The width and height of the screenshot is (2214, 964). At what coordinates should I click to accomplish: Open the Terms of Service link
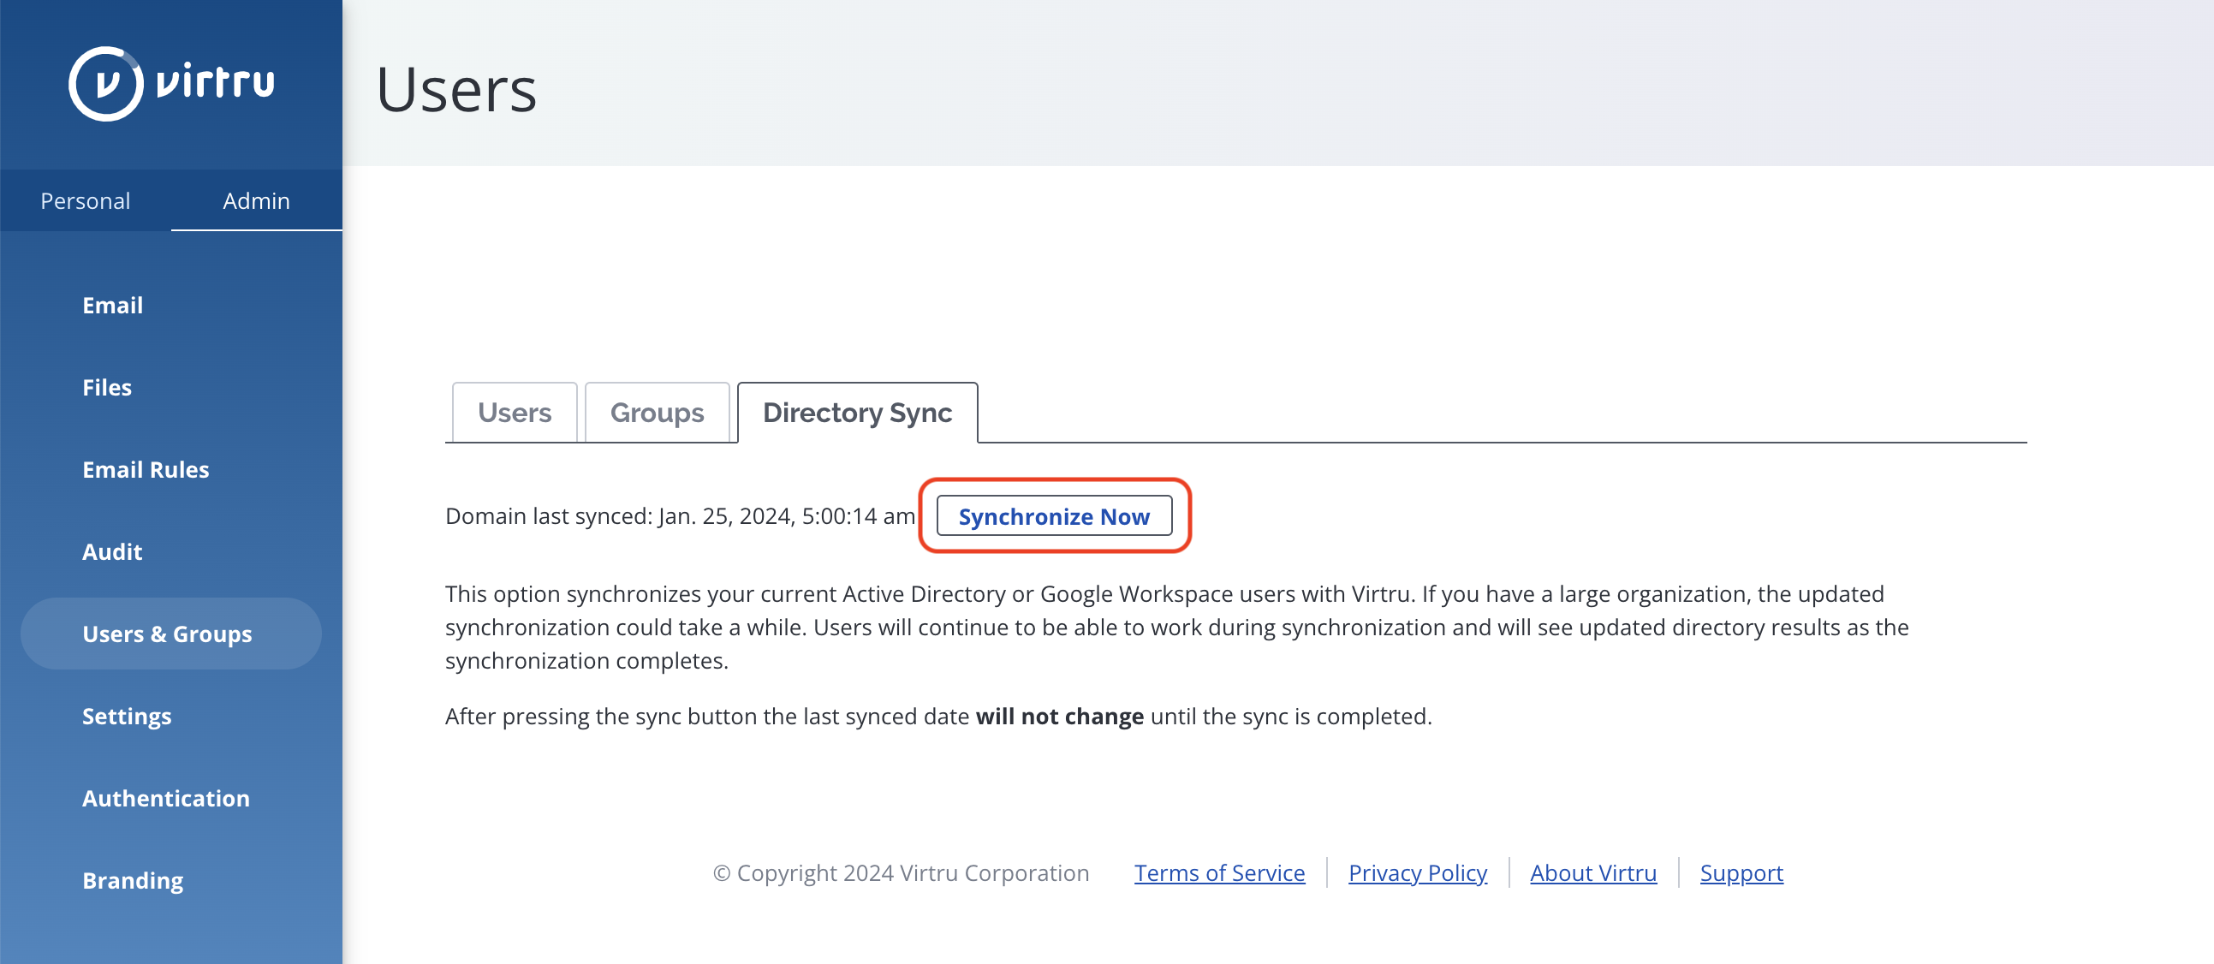point(1219,873)
